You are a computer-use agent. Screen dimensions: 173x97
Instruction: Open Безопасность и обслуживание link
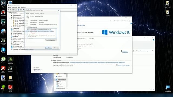[x=38, y=70]
